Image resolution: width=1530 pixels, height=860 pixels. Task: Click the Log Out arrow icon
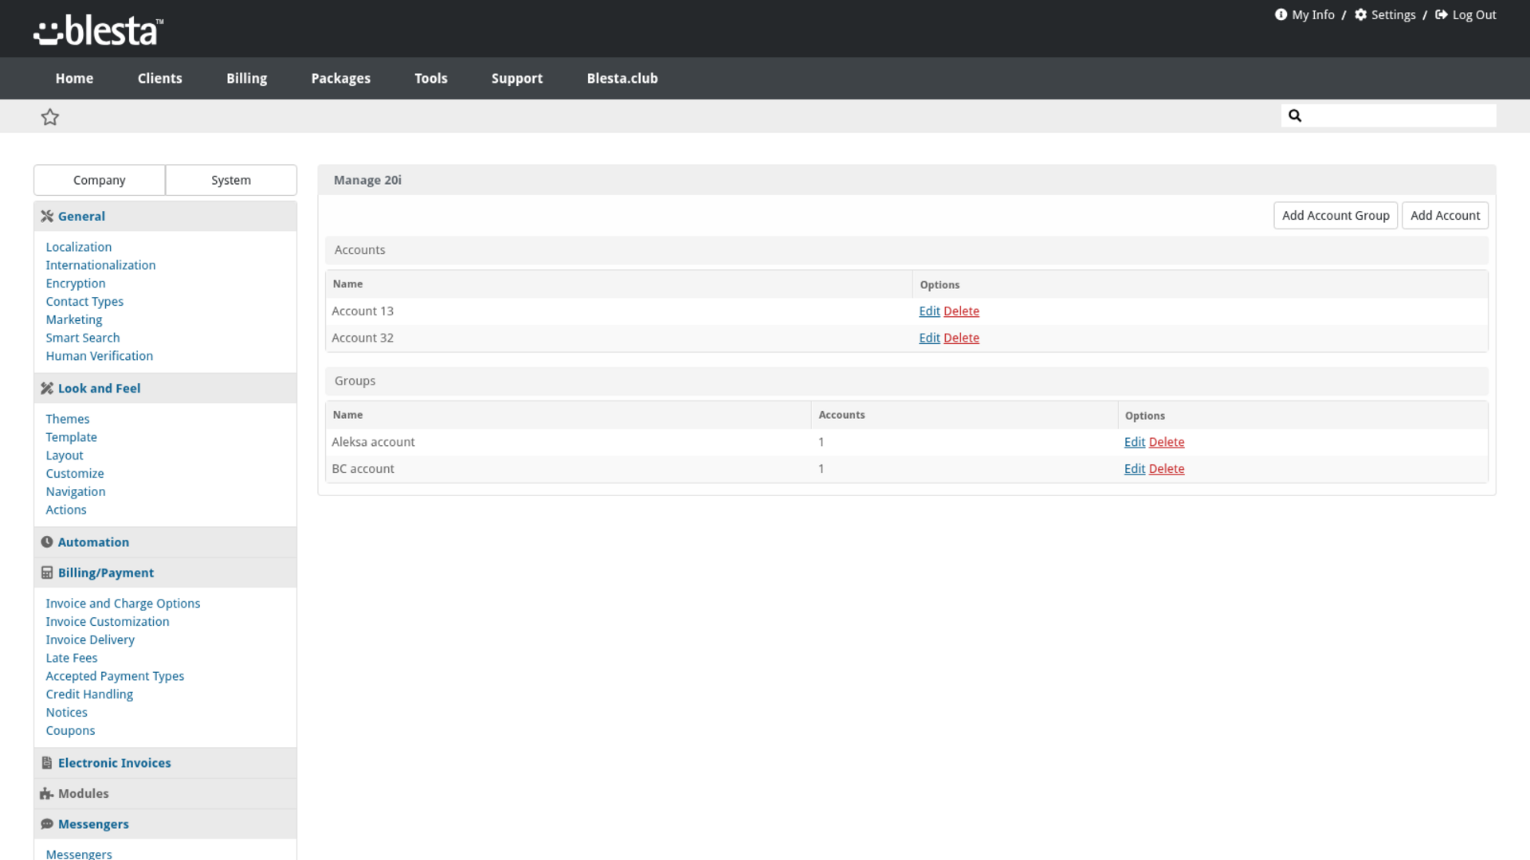(1442, 14)
